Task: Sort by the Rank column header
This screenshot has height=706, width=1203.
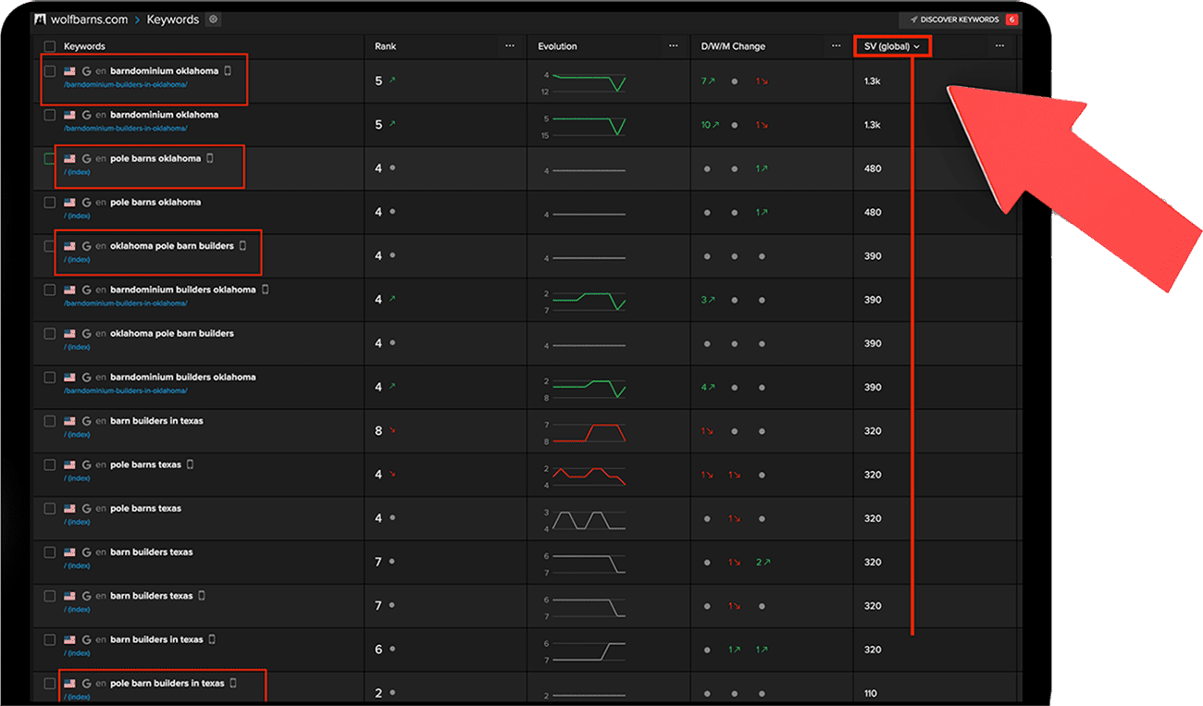Action: [385, 46]
